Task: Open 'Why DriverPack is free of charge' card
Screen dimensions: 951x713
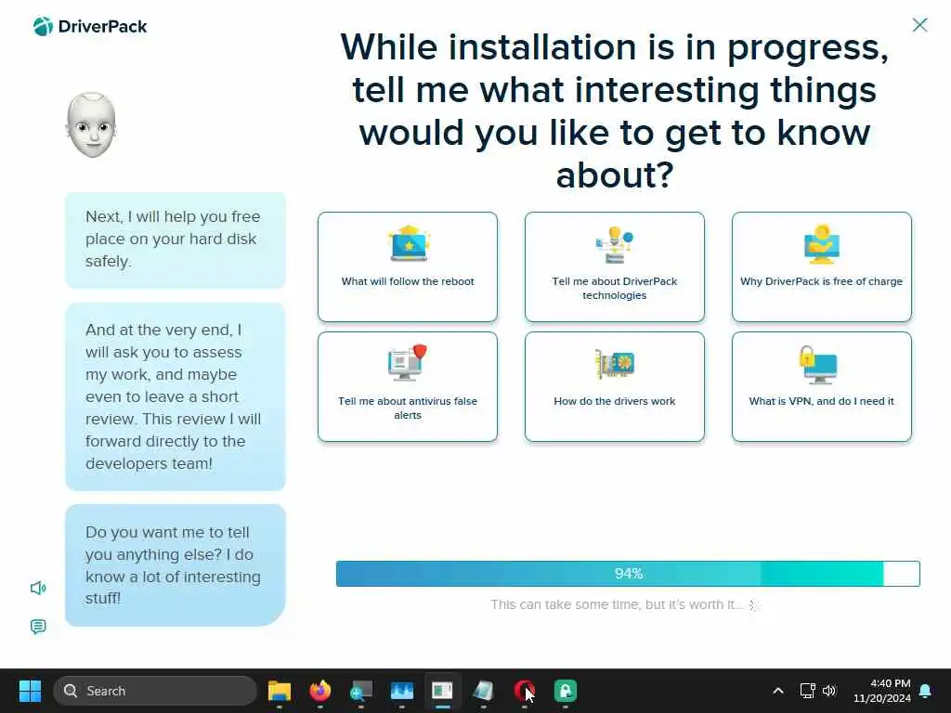Action: point(821,266)
